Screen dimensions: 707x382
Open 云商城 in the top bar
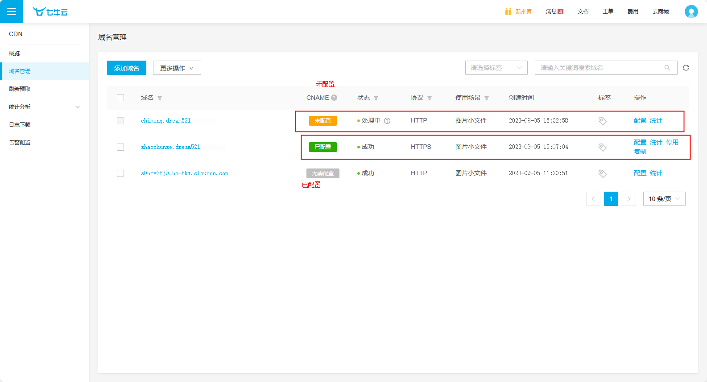click(661, 12)
